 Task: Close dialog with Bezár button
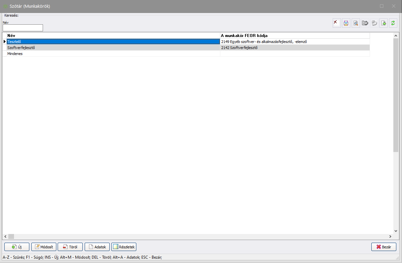click(x=384, y=247)
